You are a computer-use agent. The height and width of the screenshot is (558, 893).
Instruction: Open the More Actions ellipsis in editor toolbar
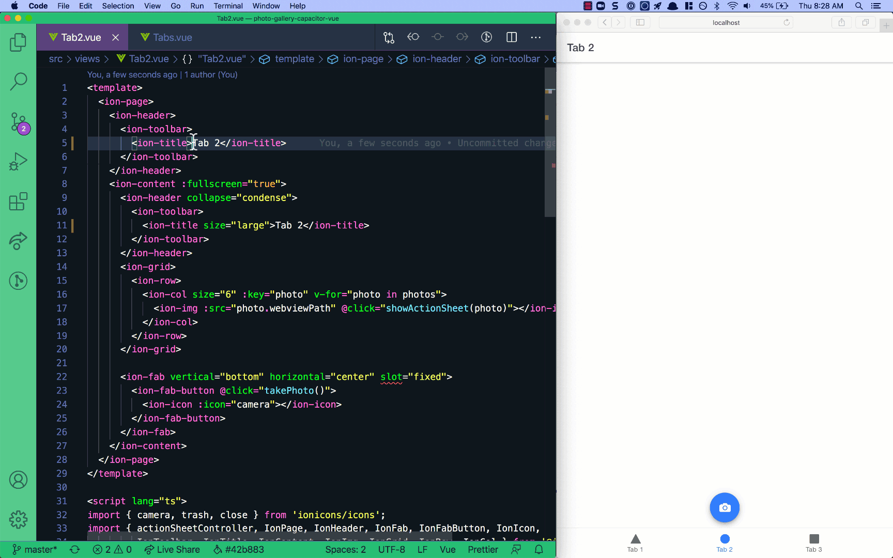click(x=536, y=37)
